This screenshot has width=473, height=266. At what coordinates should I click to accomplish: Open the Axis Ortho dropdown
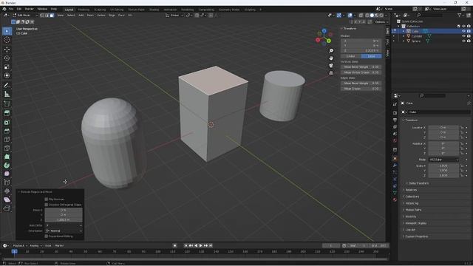(64, 225)
